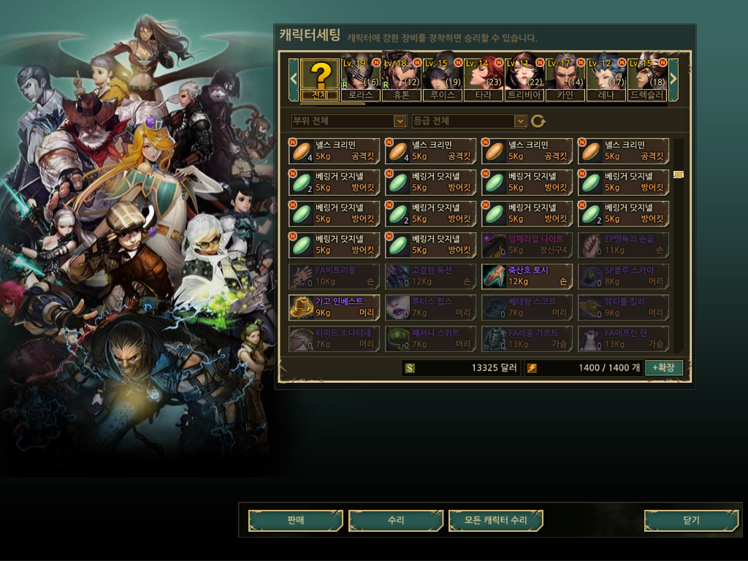Click the refresh filter circular arrow icon
Viewport: 748px width, 561px height.
(538, 121)
